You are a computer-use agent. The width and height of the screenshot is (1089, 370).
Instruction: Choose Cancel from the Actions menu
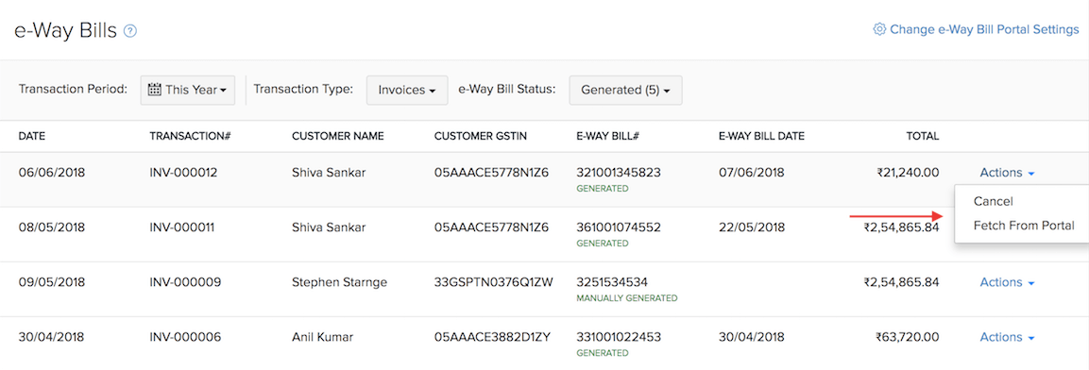point(994,201)
